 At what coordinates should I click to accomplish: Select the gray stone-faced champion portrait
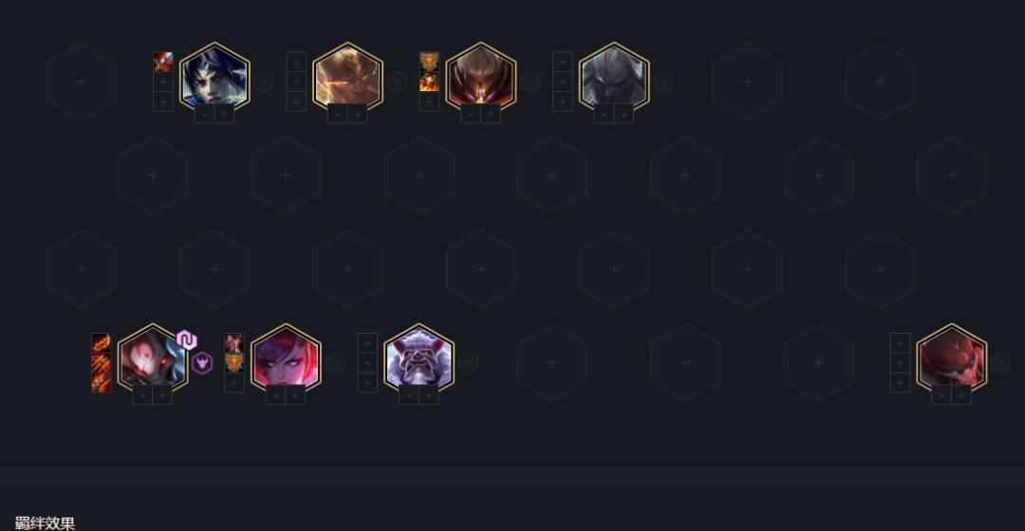point(614,75)
